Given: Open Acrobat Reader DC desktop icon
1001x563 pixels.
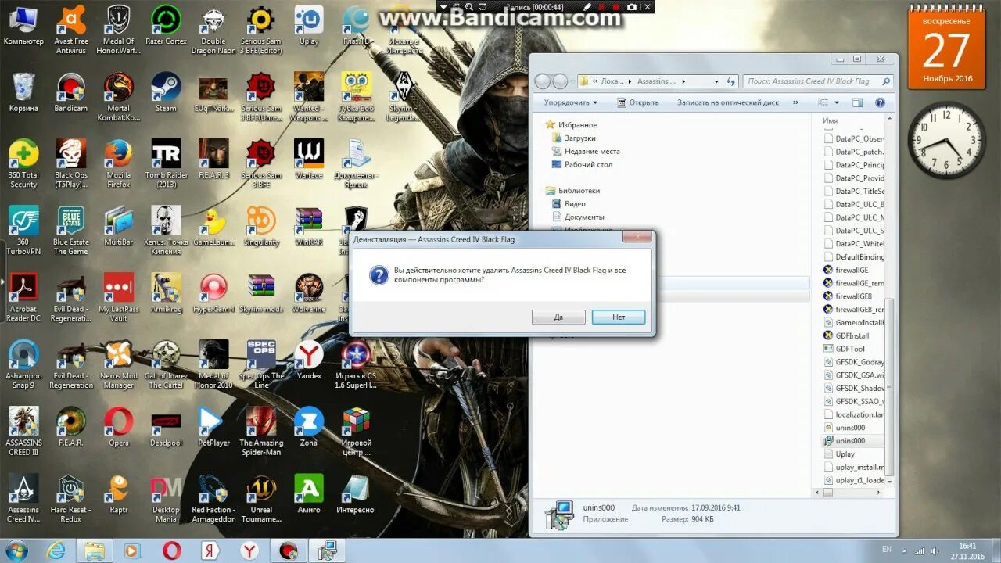Looking at the screenshot, I should coord(23,298).
